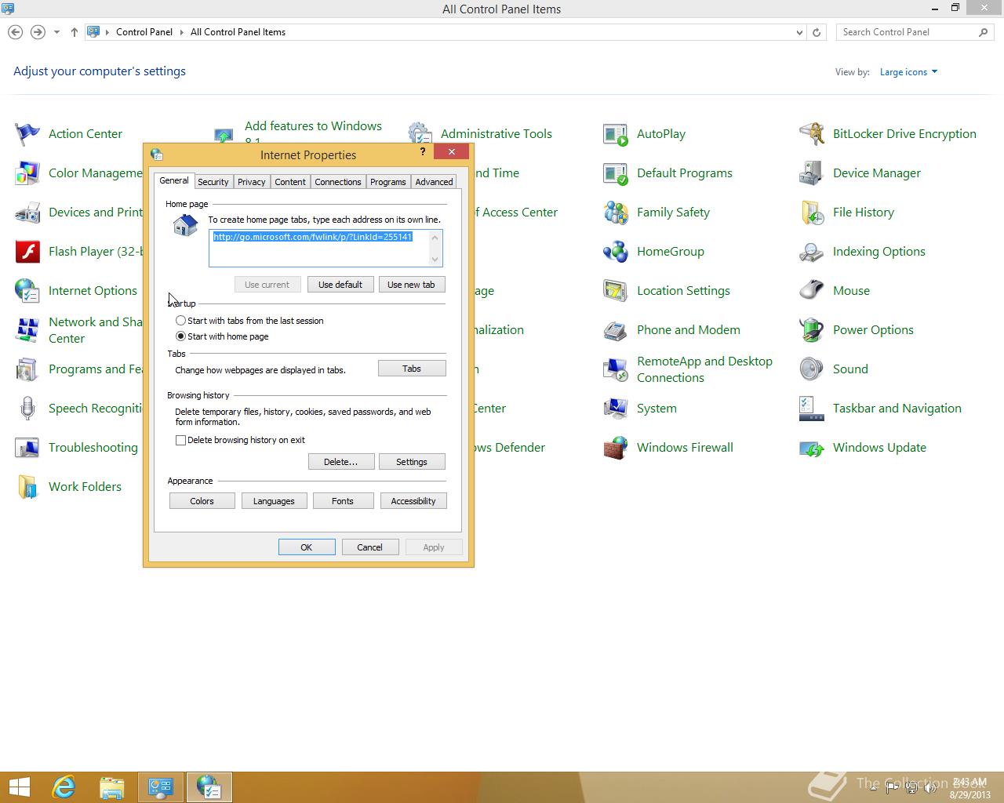
Task: Open the Family Safety icon
Action: 616,213
